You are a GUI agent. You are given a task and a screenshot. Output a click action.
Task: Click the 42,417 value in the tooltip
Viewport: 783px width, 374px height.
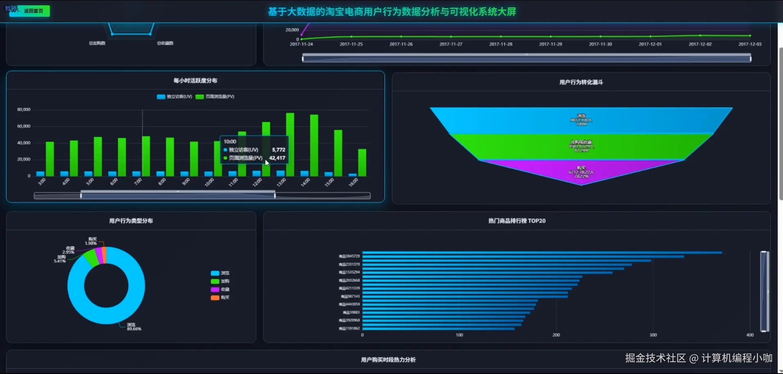pos(277,158)
